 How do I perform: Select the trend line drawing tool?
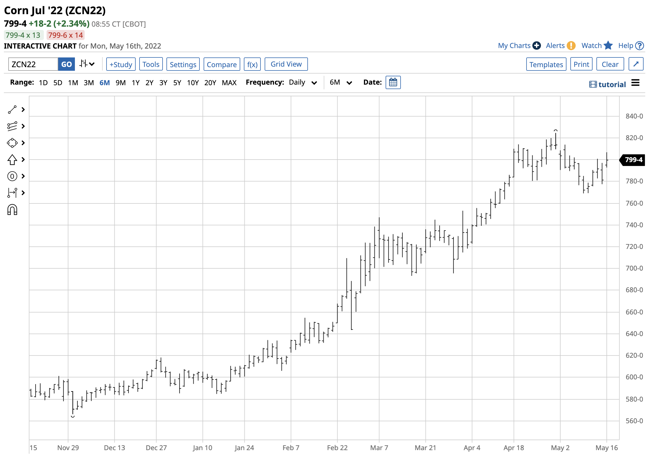point(12,110)
